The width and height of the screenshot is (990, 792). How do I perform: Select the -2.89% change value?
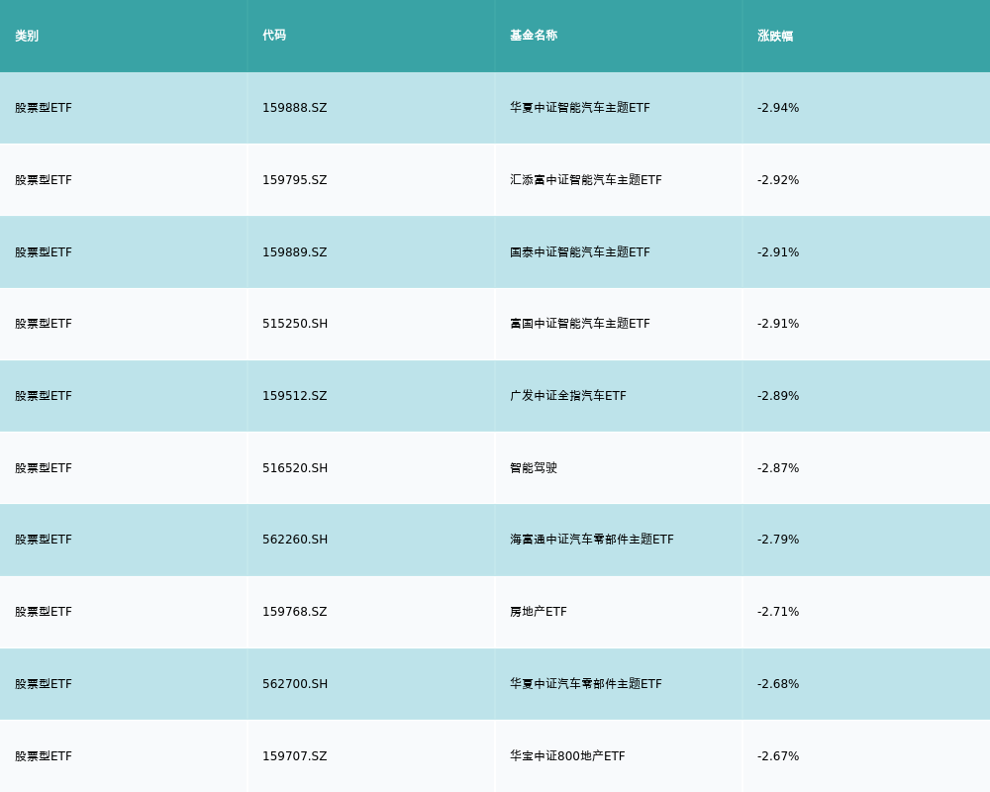778,396
